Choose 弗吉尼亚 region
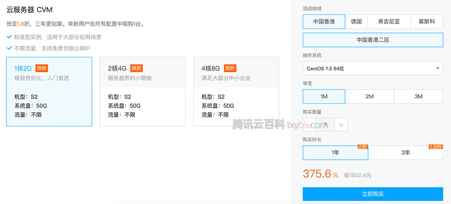Screen dimensions: 451x204 coord(389,22)
